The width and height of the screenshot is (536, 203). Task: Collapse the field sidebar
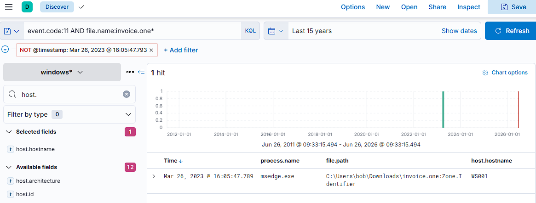tap(141, 72)
